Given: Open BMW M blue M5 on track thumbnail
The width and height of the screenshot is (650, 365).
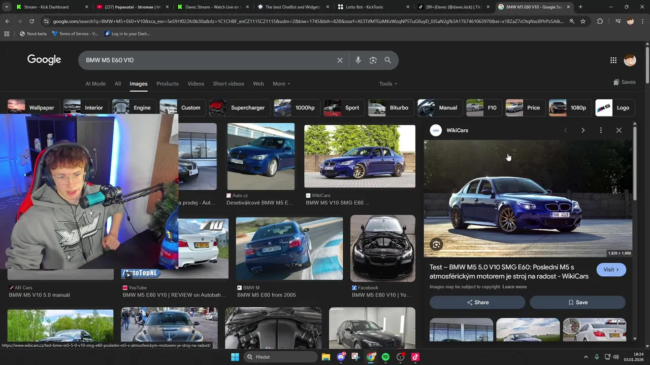Looking at the screenshot, I should pyautogui.click(x=289, y=248).
